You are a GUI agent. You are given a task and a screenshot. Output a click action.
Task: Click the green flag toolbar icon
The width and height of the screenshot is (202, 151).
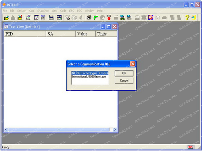pos(96,17)
